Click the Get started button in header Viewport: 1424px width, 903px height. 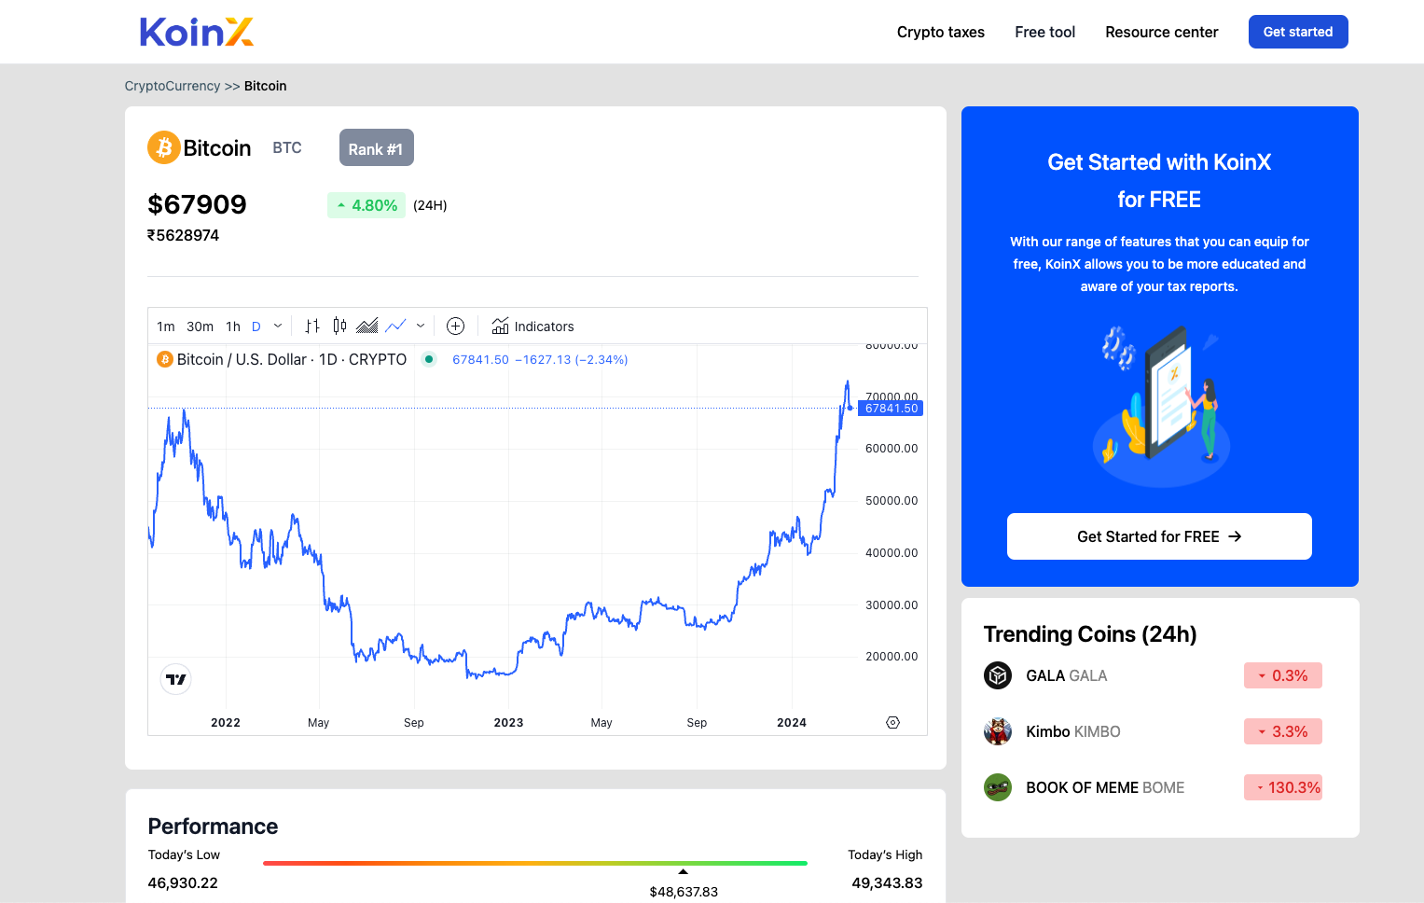tap(1298, 32)
